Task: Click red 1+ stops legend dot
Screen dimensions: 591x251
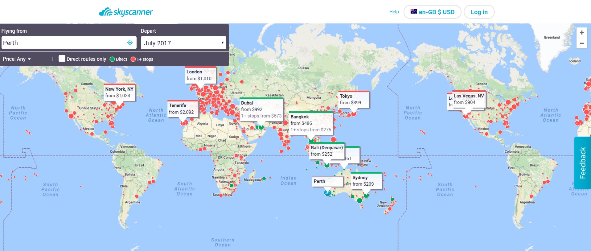Action: click(133, 59)
